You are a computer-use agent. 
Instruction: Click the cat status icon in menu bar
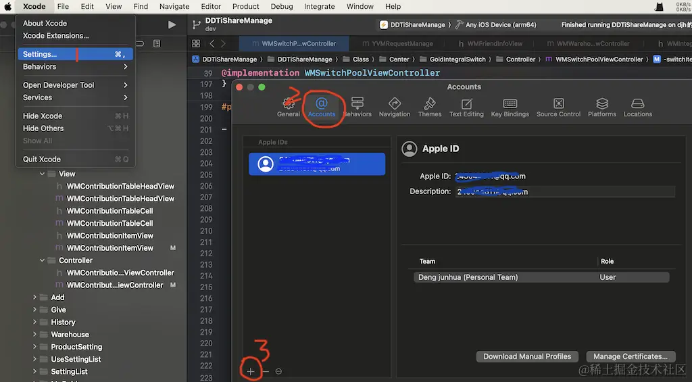[x=659, y=6]
